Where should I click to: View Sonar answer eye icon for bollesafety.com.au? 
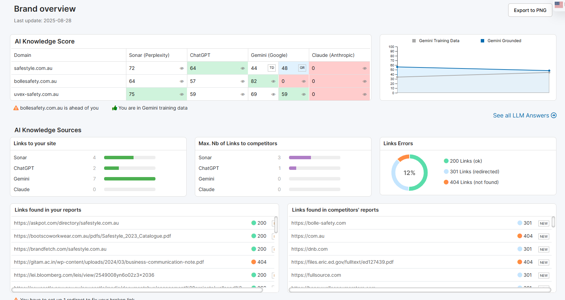point(182,81)
